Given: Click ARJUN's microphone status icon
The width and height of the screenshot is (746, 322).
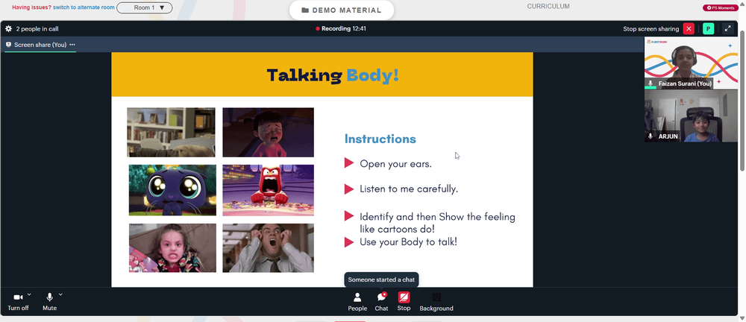Looking at the screenshot, I should 651,136.
